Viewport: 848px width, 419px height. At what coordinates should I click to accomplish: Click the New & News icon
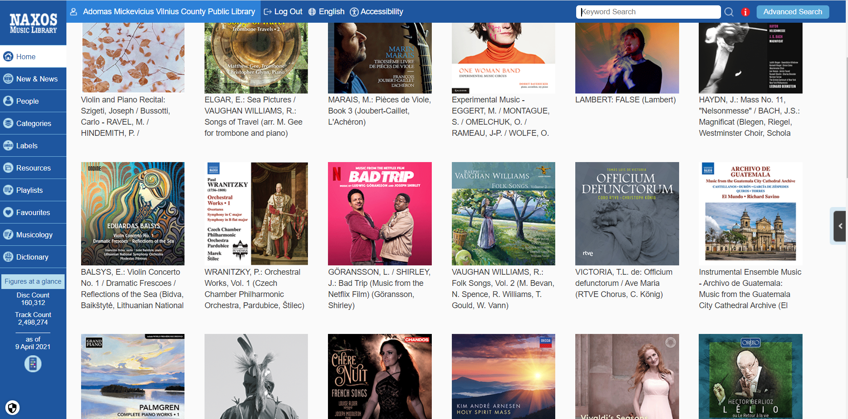tap(8, 79)
